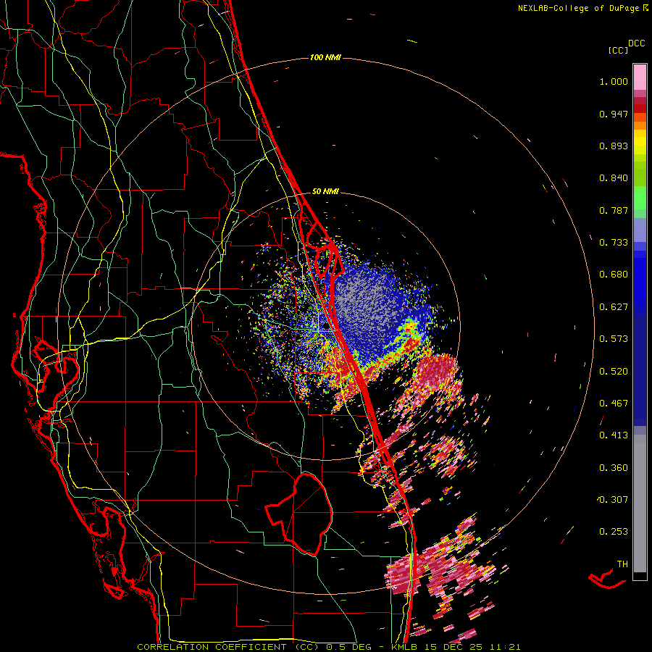The width and height of the screenshot is (652, 652).
Task: Click the 15 DEC 25 date text
Action: (452, 647)
